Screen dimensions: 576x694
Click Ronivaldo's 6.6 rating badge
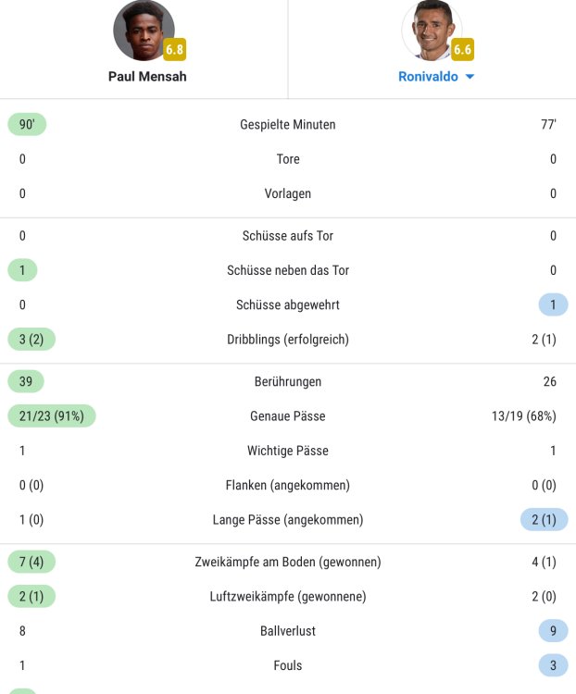[462, 50]
